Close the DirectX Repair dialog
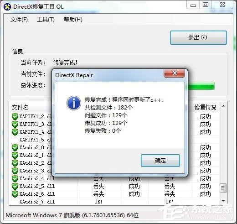The image size is (237, 224). 175,73
